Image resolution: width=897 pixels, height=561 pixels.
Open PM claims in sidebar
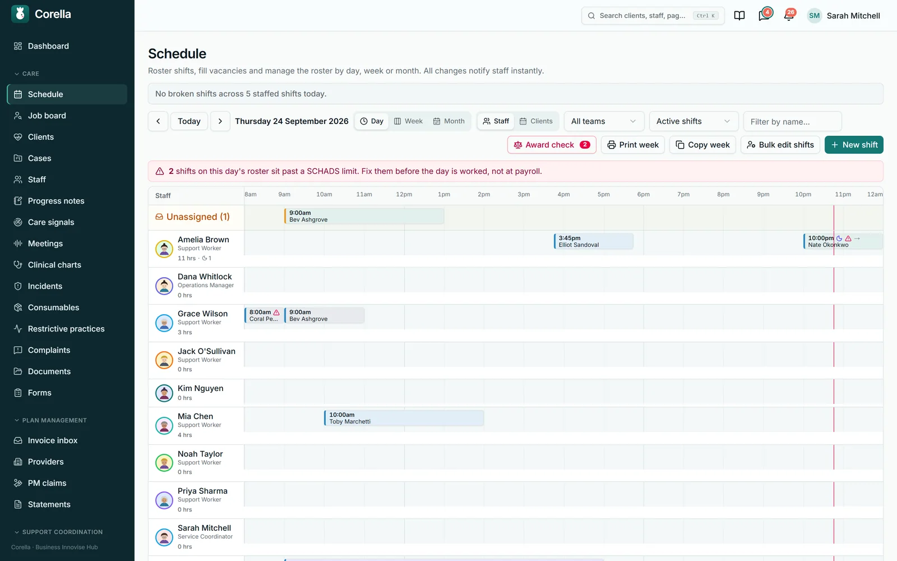pos(67,483)
